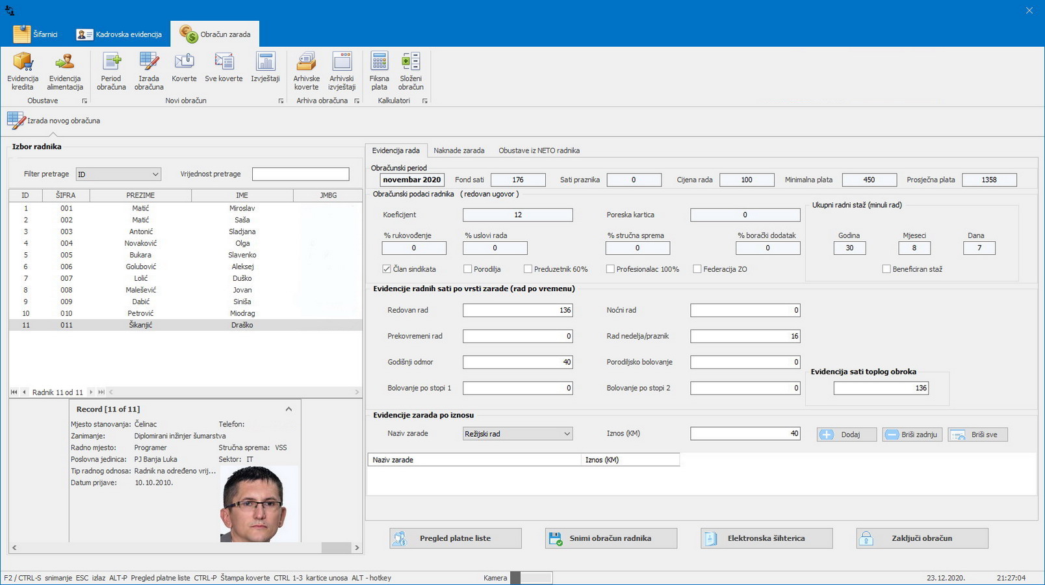1045x585 pixels.
Task: Open Evidencija alimentacija tool
Action: pyautogui.click(x=65, y=71)
